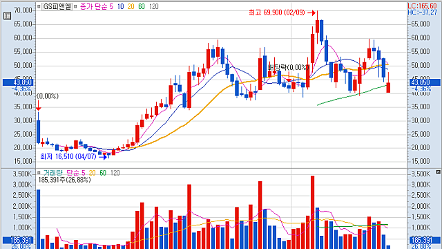Click the volume 단순 label
The height and width of the screenshot is (249, 442).
73,173
